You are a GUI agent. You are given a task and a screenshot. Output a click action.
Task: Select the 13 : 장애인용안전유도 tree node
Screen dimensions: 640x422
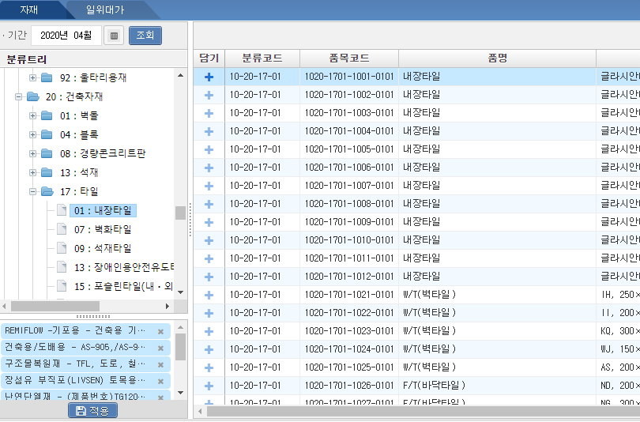point(124,267)
